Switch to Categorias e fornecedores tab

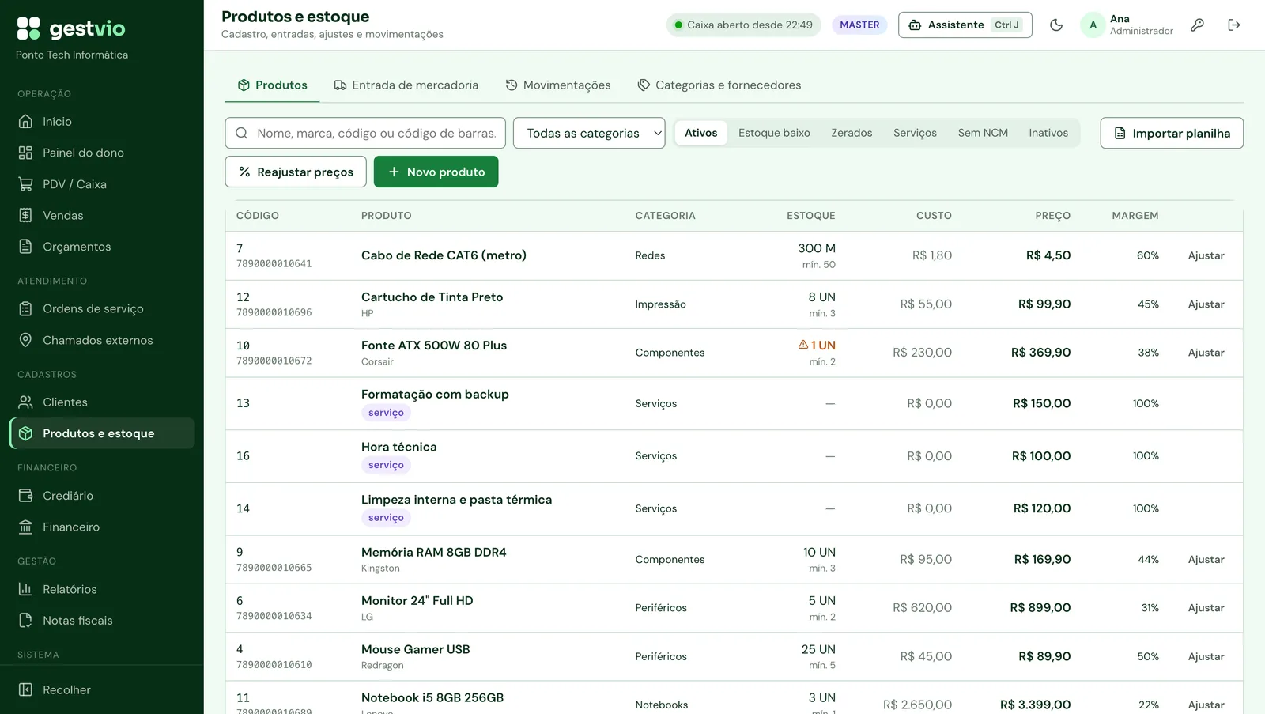coord(719,85)
